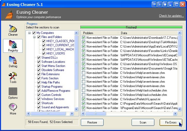This screenshot has width=187, height=131.
Task: Click the section tree's scroll-right arrow
Action: (x=72, y=113)
